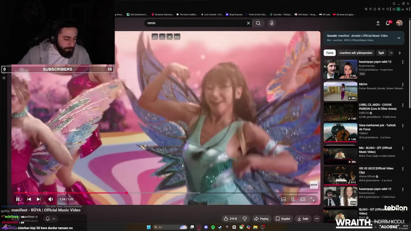
Task: Open options for Sana merhamet yok
Action: coord(403,126)
